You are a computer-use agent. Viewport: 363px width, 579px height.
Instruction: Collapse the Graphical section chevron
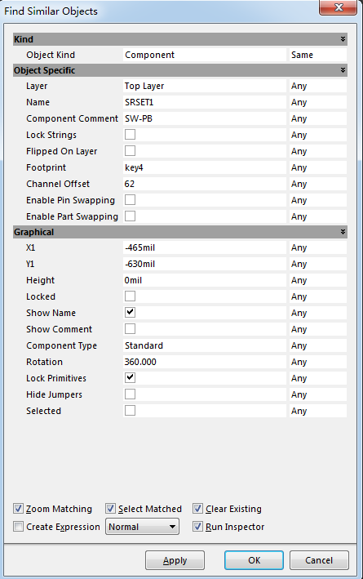343,232
